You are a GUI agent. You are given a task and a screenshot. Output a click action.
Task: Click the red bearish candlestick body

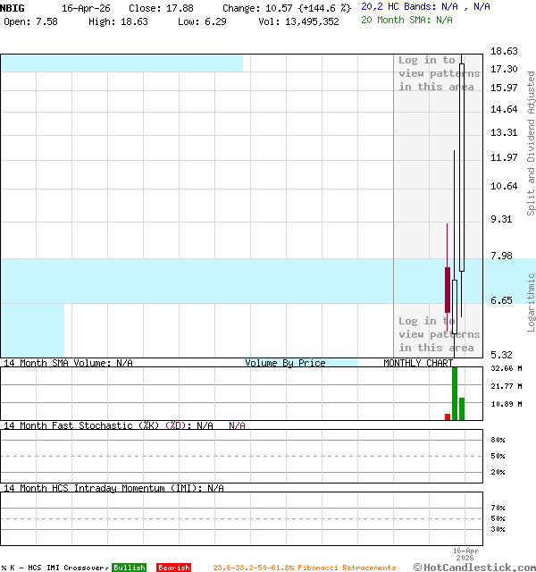(x=448, y=289)
